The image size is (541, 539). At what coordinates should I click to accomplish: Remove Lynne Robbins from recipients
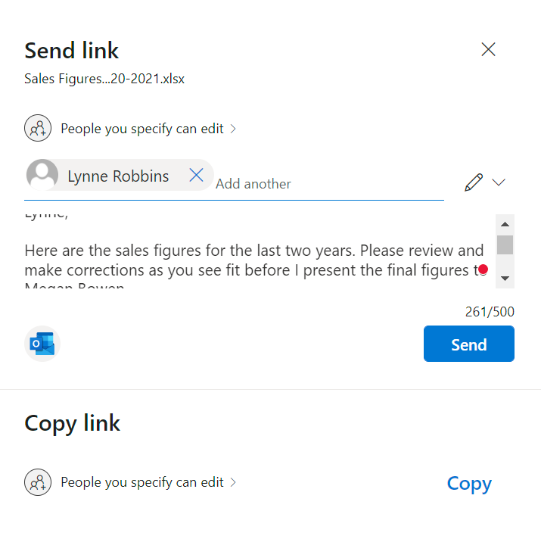coord(196,176)
